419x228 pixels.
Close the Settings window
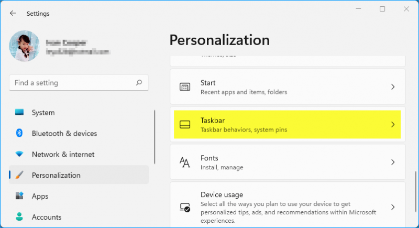(x=406, y=9)
